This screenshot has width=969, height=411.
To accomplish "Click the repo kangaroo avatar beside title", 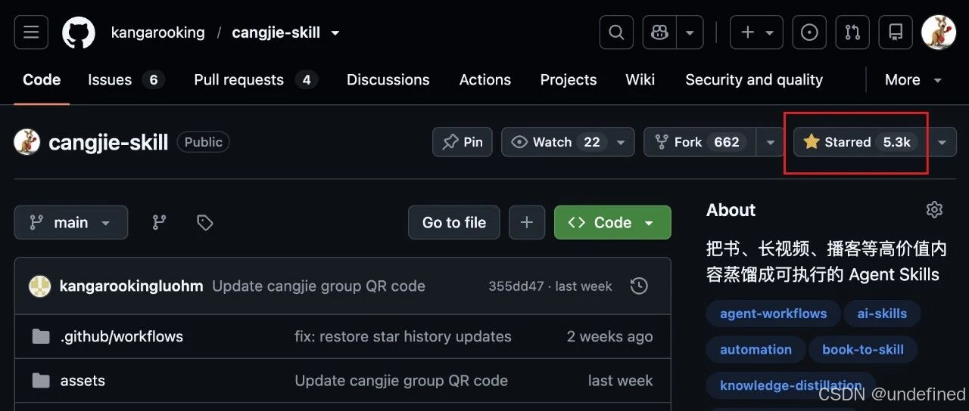I will point(27,142).
